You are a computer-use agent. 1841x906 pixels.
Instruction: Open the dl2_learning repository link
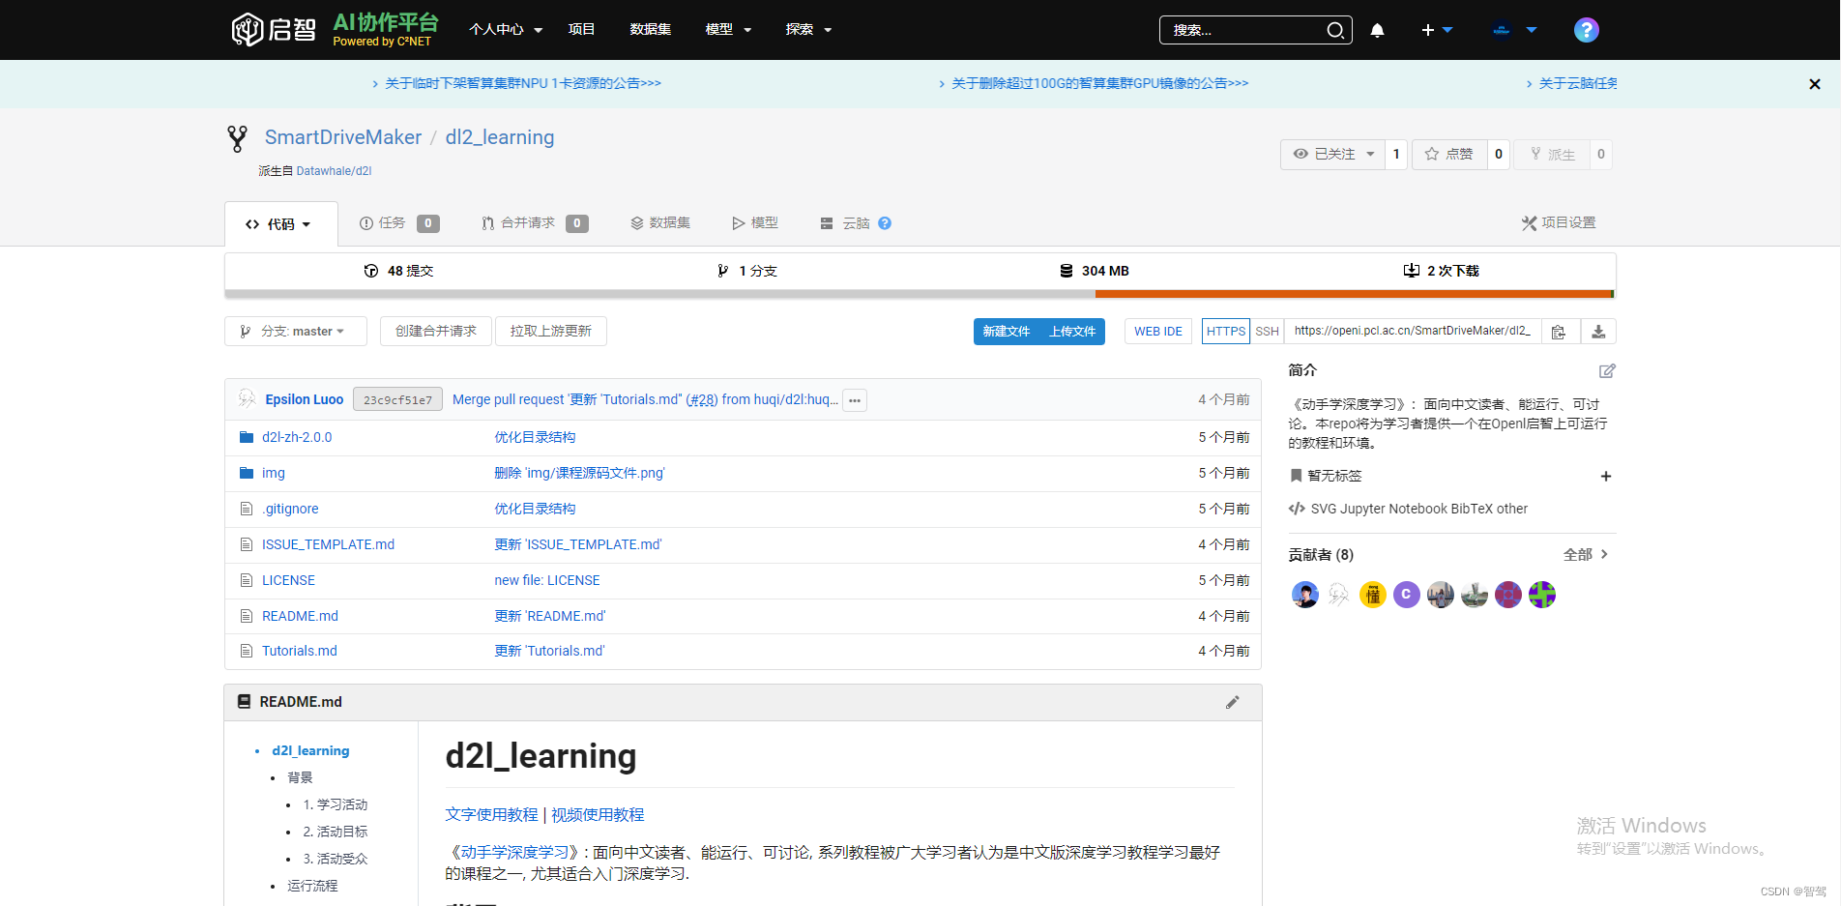(499, 137)
